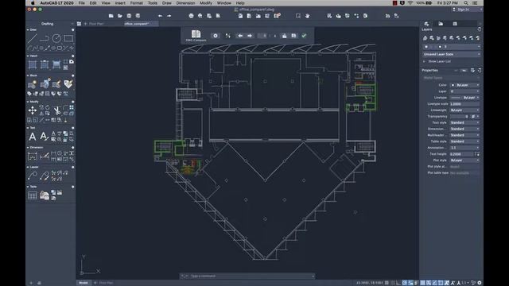Open the Table style Standard dropdown
Image resolution: width=509 pixels, height=286 pixels.
(x=464, y=141)
